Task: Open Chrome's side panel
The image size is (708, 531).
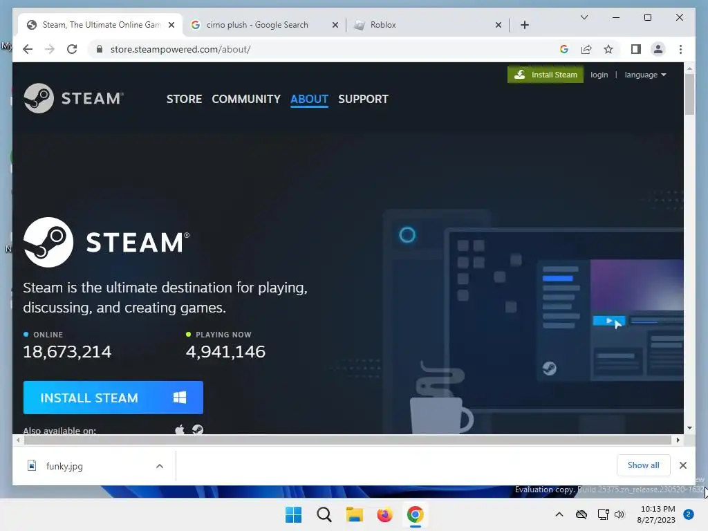Action: pos(636,49)
